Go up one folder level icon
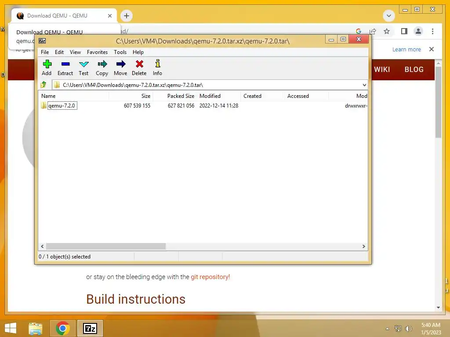This screenshot has width=450, height=337. pos(44,85)
